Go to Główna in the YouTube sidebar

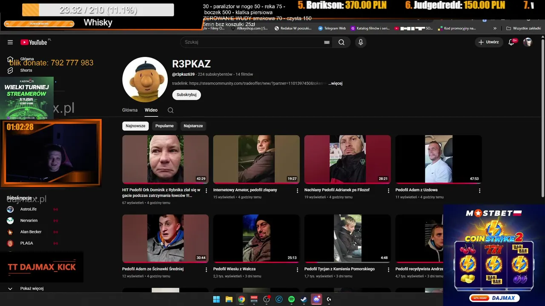(27, 59)
